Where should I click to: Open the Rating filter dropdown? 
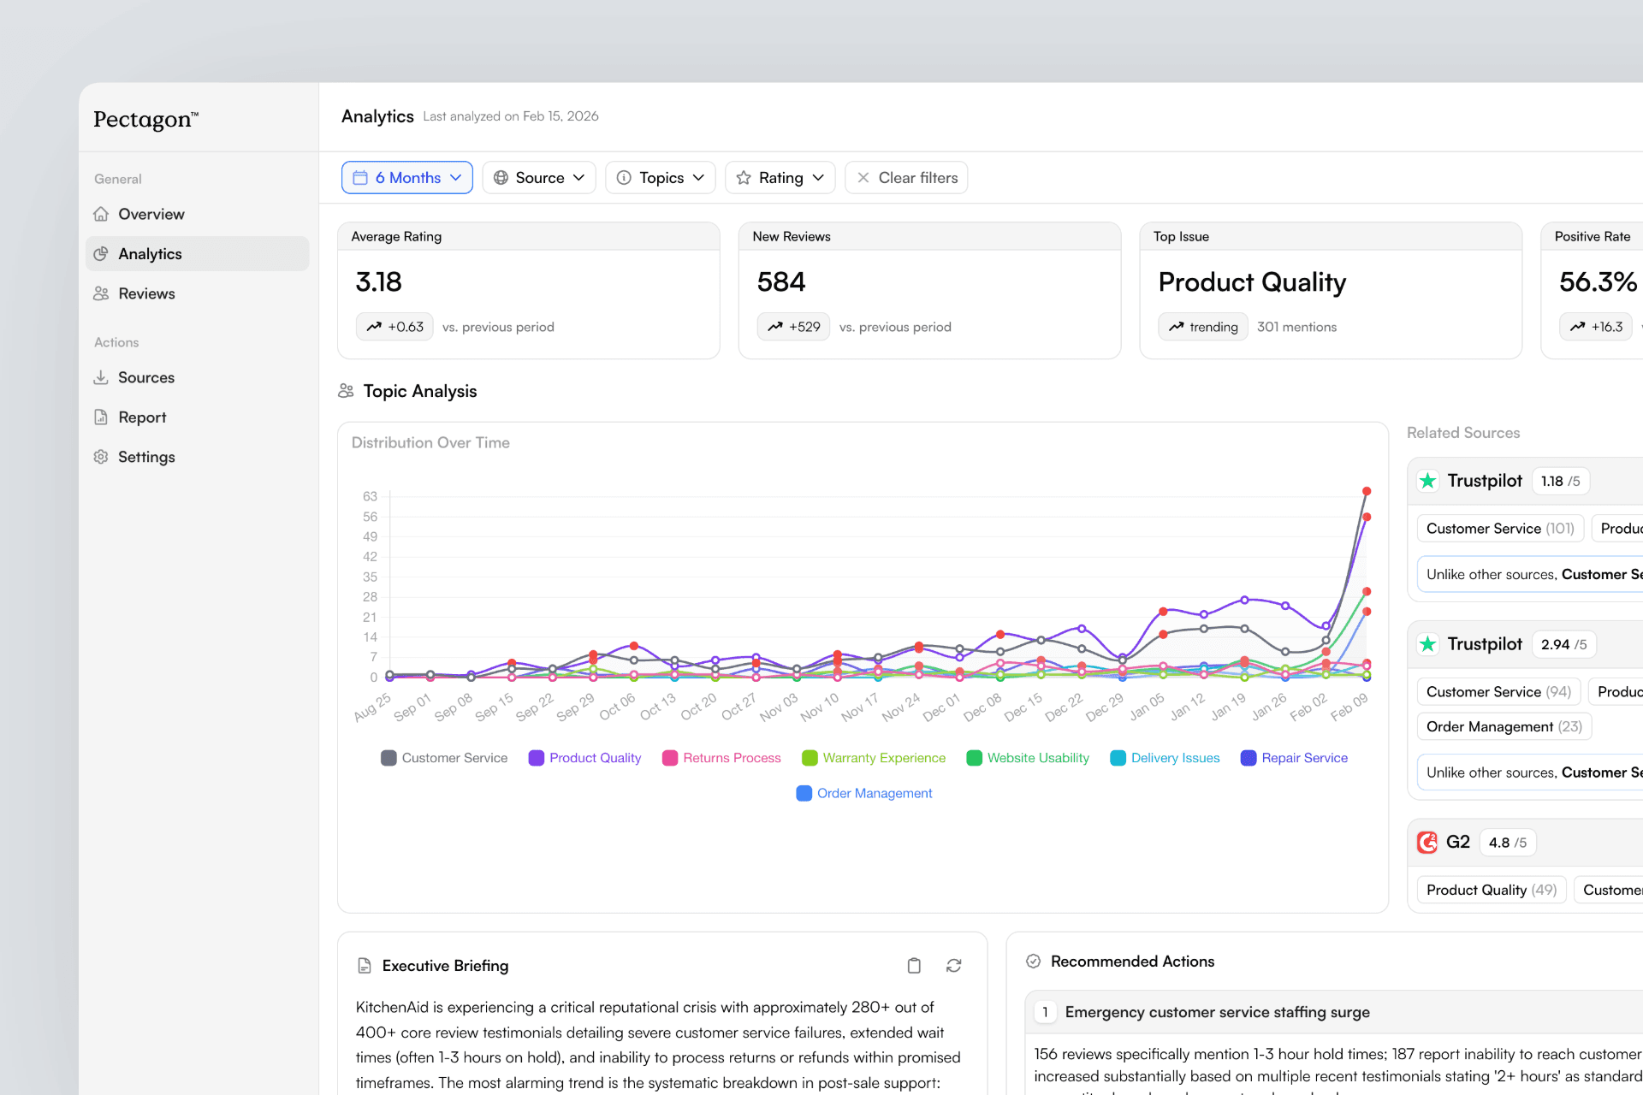[780, 178]
